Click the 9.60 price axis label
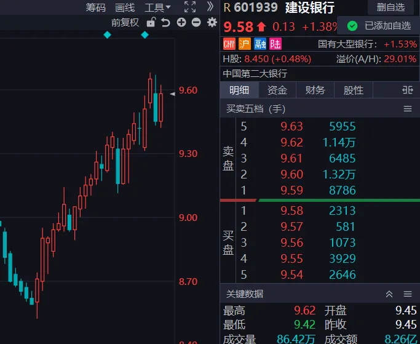 (x=188, y=90)
